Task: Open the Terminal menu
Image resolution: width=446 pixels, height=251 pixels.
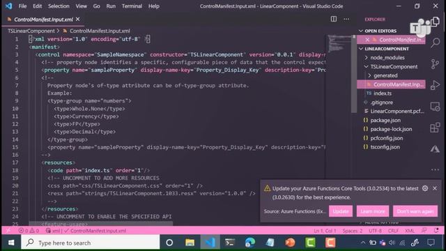Action: [132, 6]
